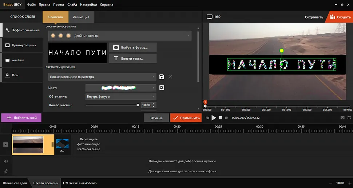Select the road.avi layer
353x188 pixels.
point(21,60)
